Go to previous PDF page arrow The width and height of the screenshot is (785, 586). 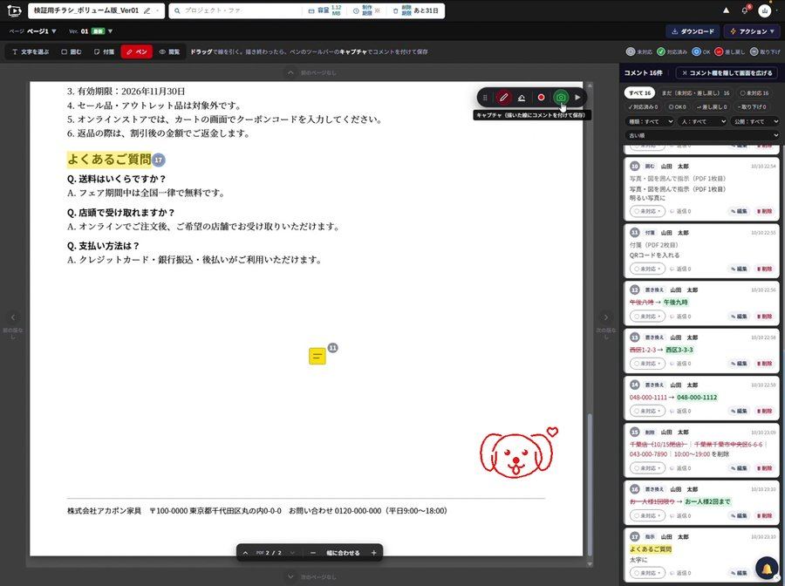pyautogui.click(x=245, y=553)
